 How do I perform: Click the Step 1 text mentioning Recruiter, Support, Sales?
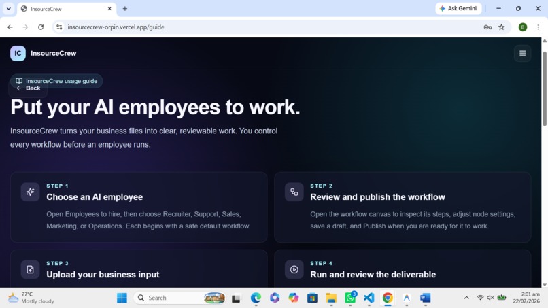click(148, 220)
